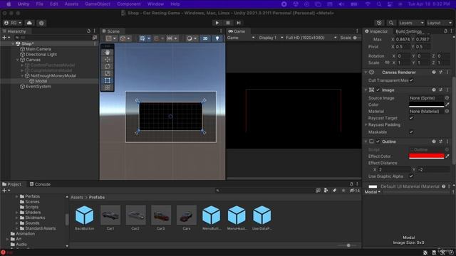Open the Layers dropdown
The height and width of the screenshot is (256, 456).
(411, 23)
